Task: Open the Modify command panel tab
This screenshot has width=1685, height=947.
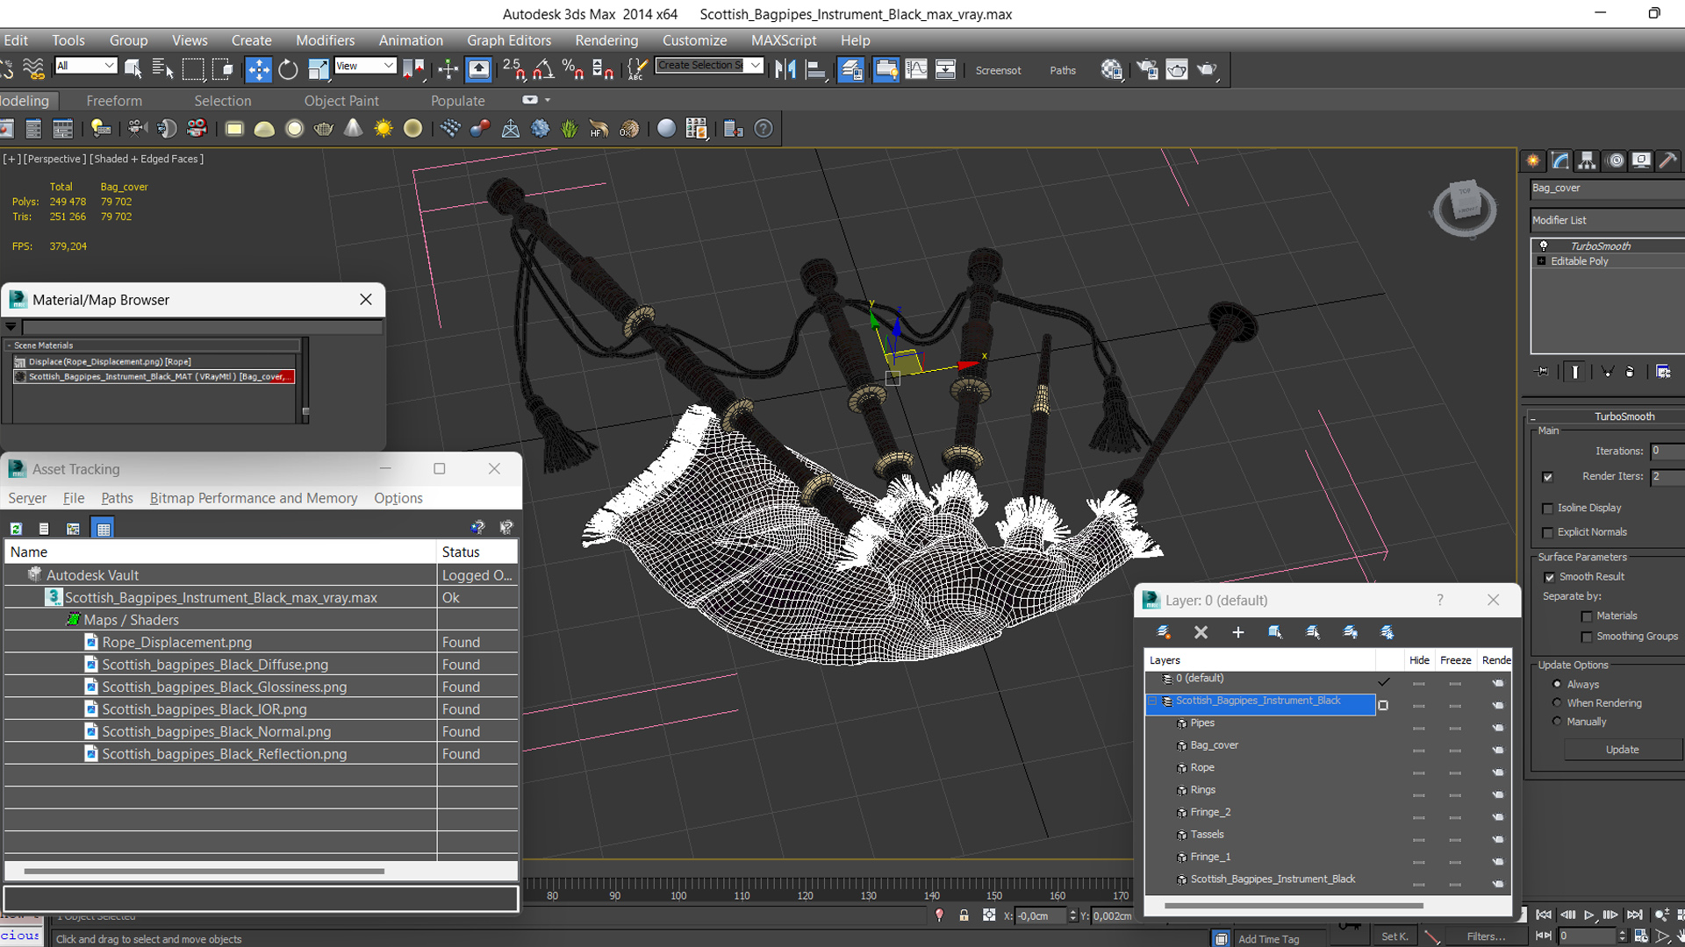Action: tap(1560, 160)
